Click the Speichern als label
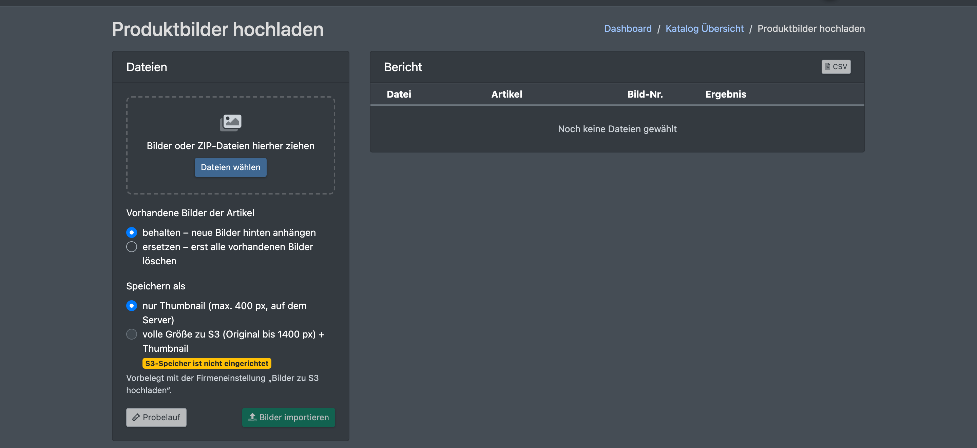This screenshot has width=977, height=448. (155, 286)
